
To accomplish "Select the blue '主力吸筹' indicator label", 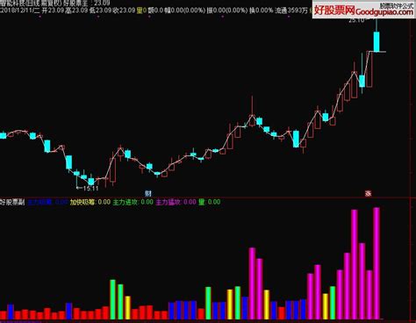I will click(x=47, y=202).
